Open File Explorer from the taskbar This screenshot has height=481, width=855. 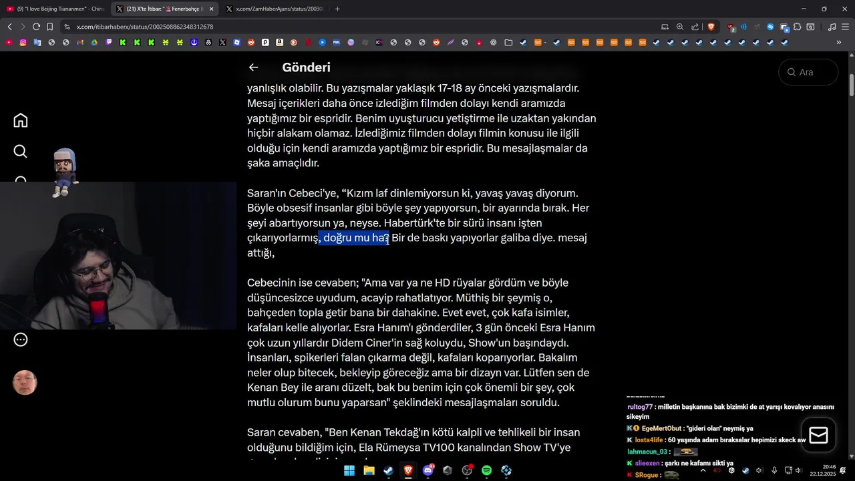[369, 470]
